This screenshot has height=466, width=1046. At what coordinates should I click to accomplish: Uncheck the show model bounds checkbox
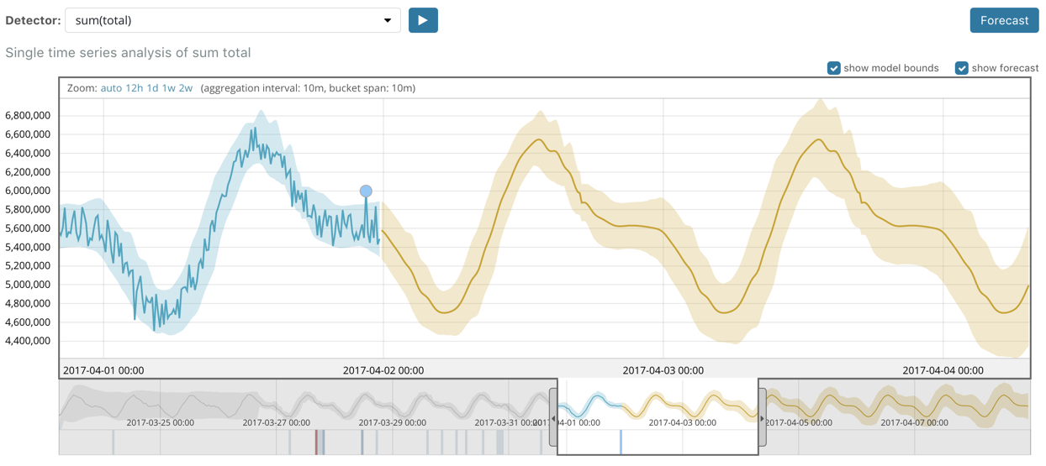[x=833, y=68]
